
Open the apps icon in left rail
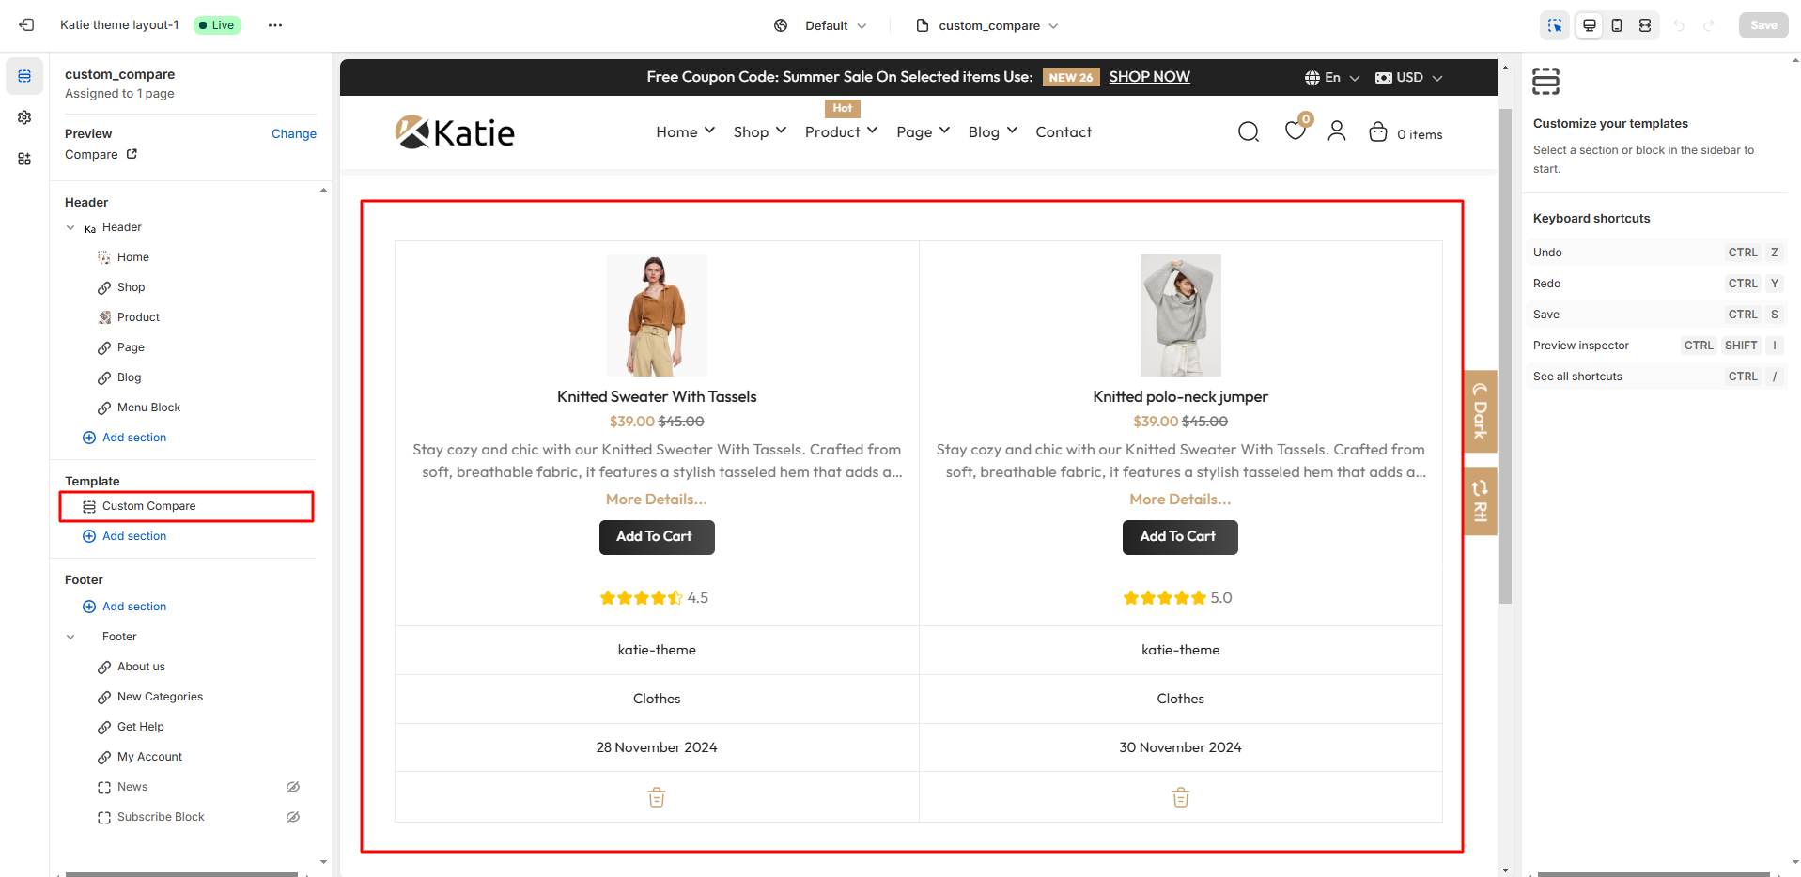[x=24, y=159]
